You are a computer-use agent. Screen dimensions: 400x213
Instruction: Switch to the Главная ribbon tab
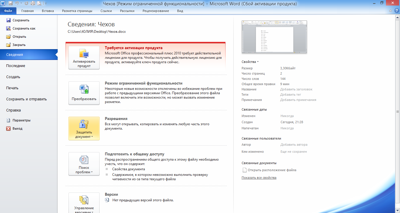[x=28, y=11]
